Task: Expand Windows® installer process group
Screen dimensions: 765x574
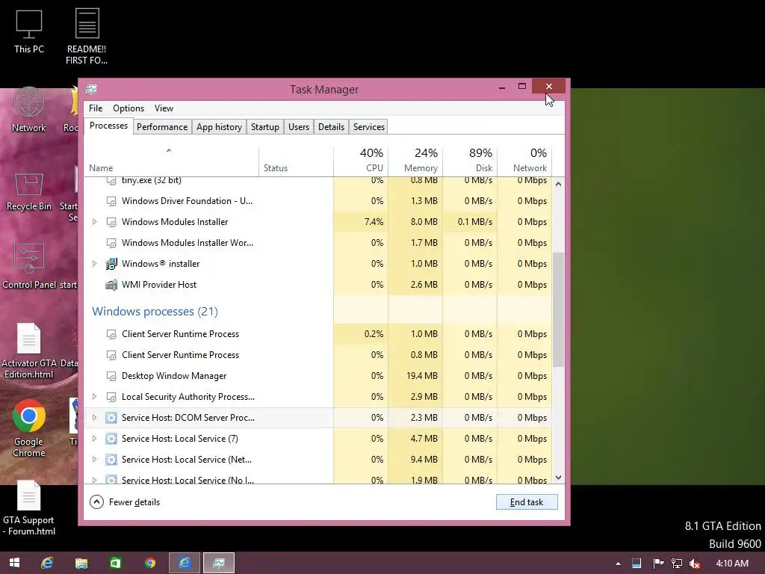Action: coord(95,264)
